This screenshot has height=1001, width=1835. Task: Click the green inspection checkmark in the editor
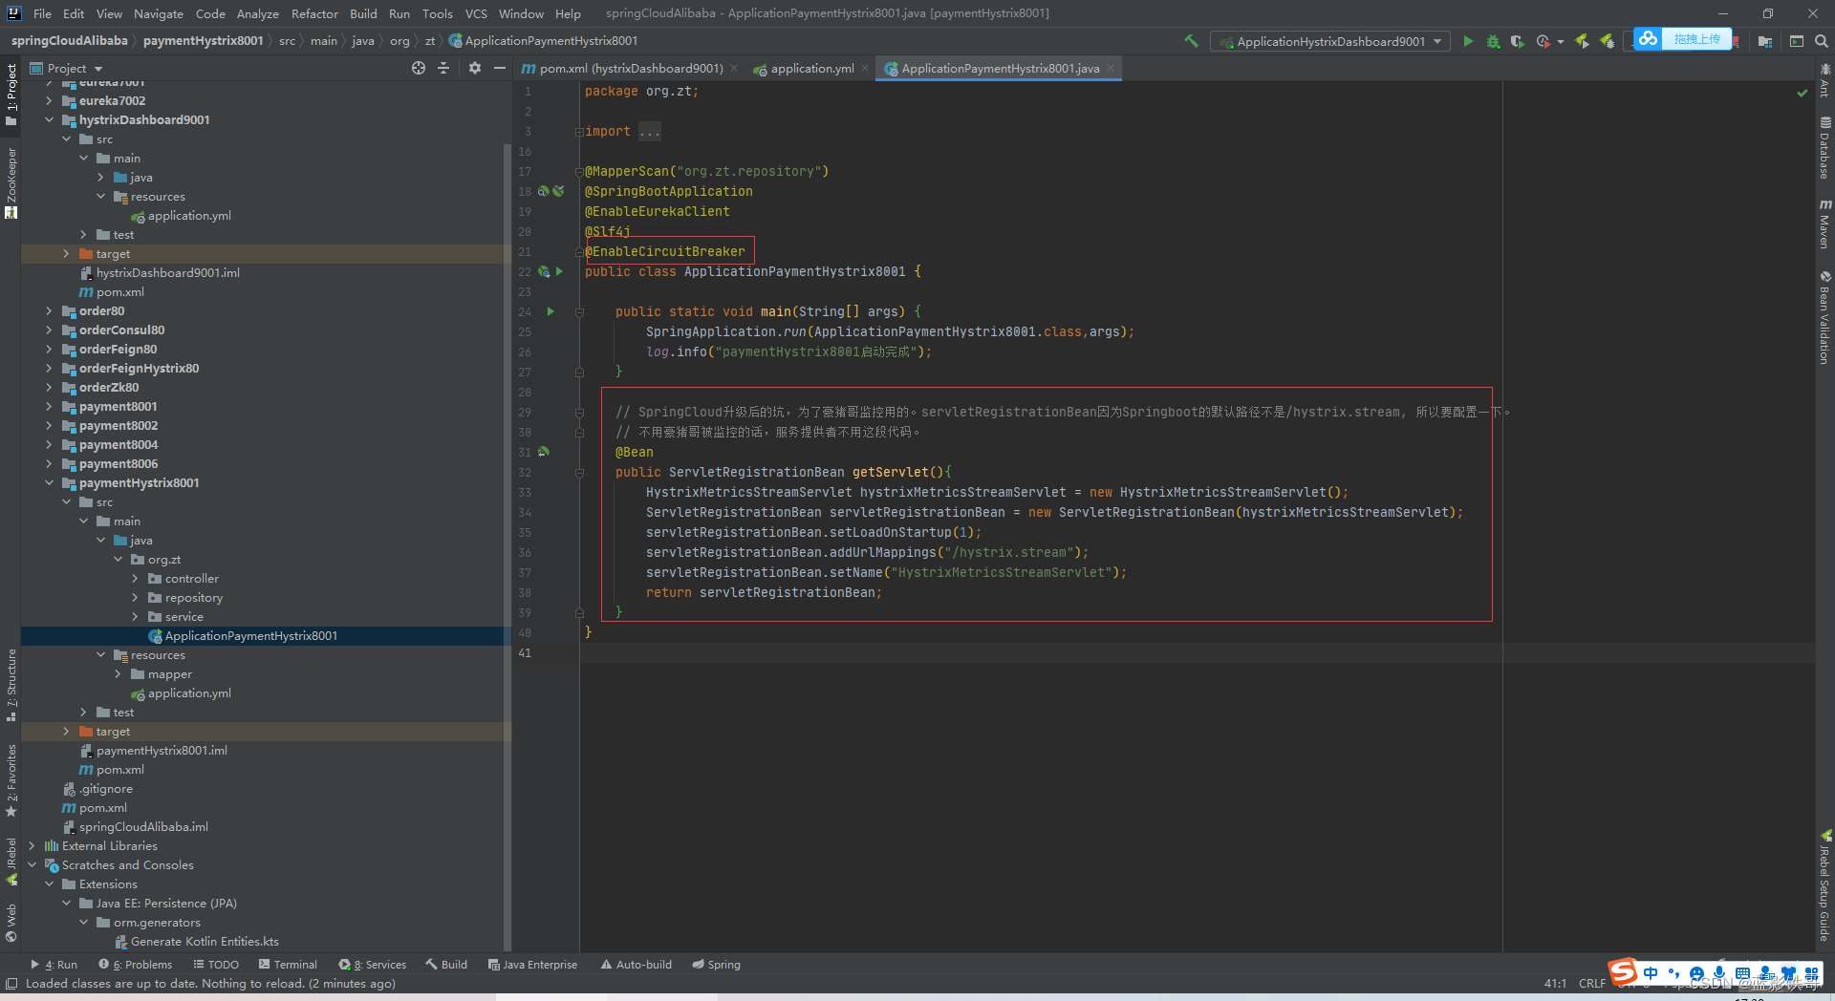tap(1803, 93)
